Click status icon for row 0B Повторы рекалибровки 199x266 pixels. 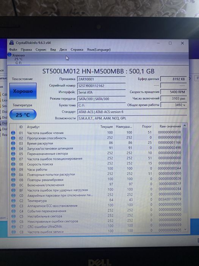click(x=13, y=180)
